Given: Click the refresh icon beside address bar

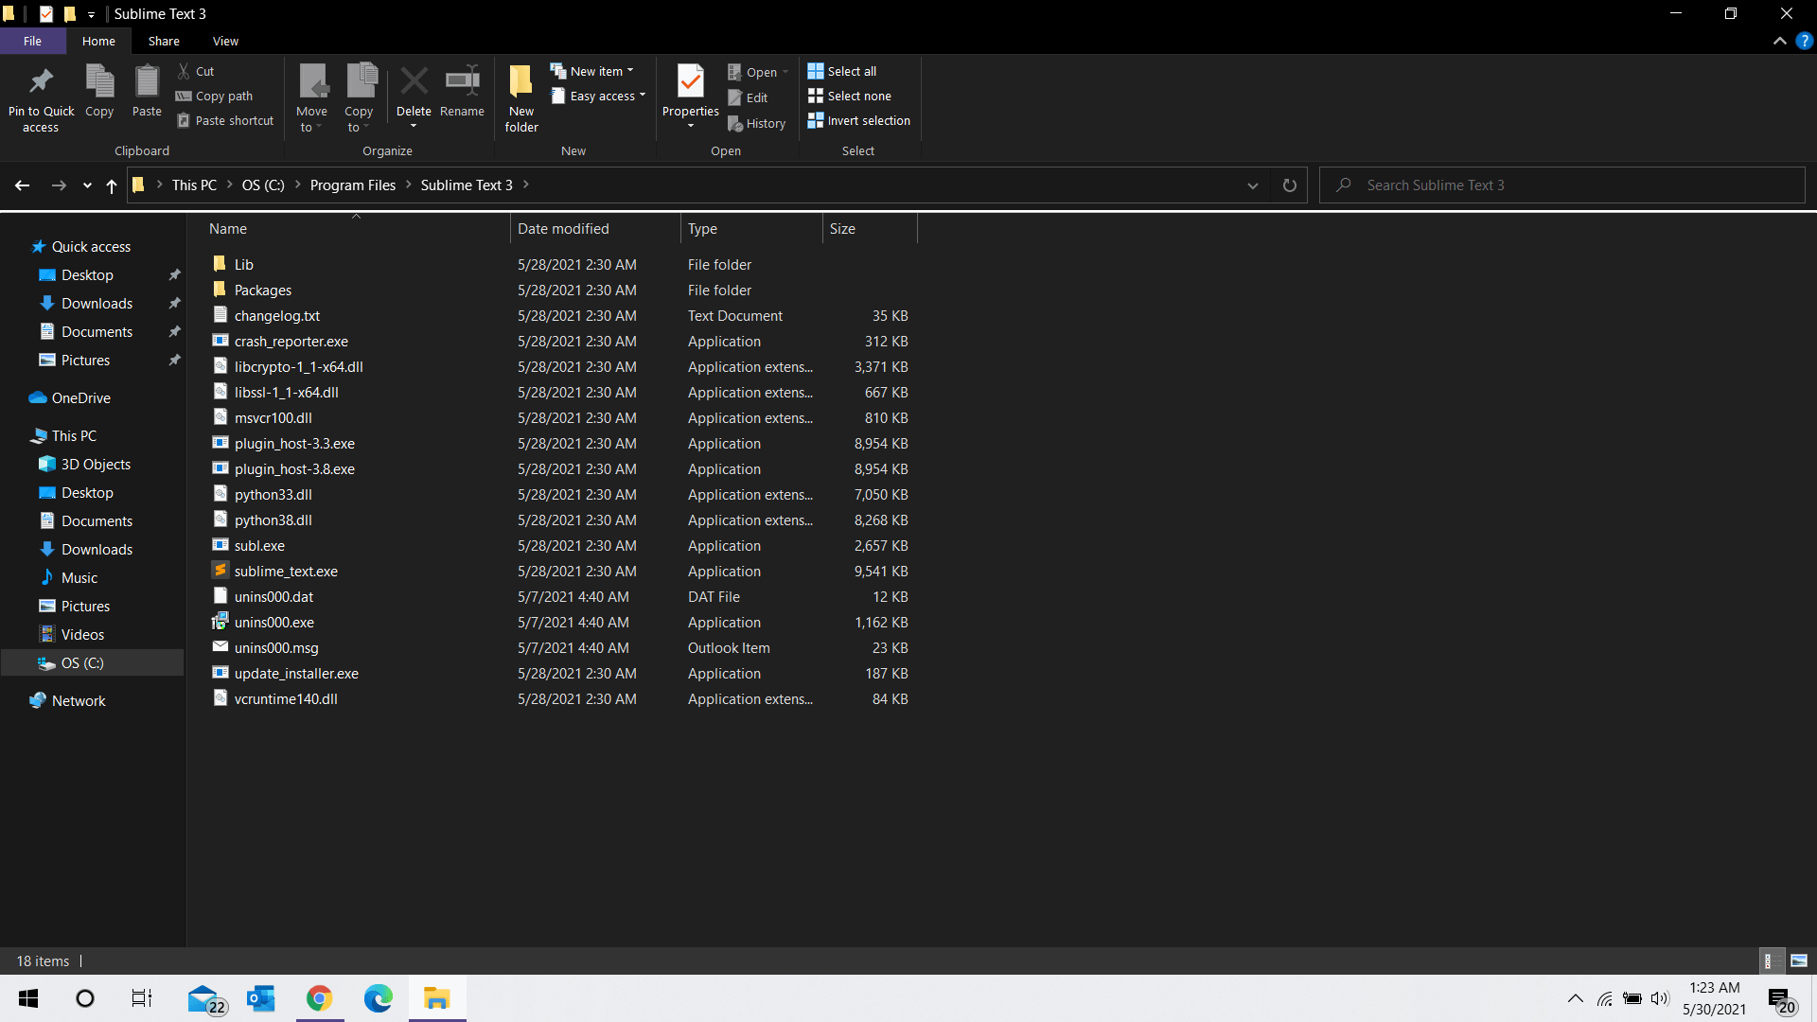Looking at the screenshot, I should pyautogui.click(x=1289, y=185).
